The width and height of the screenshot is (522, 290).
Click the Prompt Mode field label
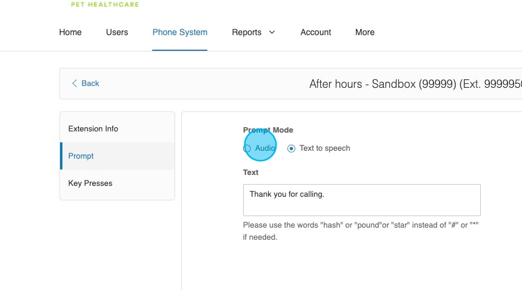coord(268,130)
